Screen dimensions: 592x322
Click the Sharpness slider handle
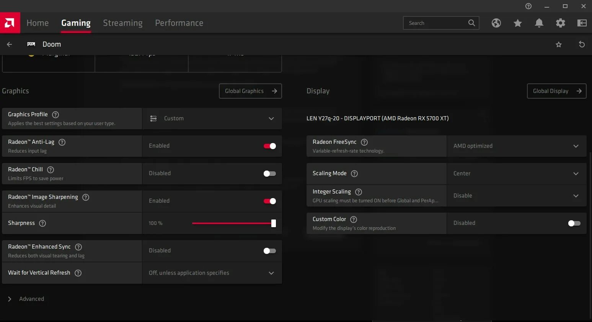[x=274, y=223]
